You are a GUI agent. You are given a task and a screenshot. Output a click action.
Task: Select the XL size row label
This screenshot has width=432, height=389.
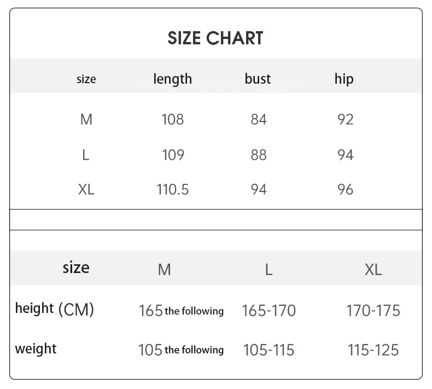click(x=86, y=189)
